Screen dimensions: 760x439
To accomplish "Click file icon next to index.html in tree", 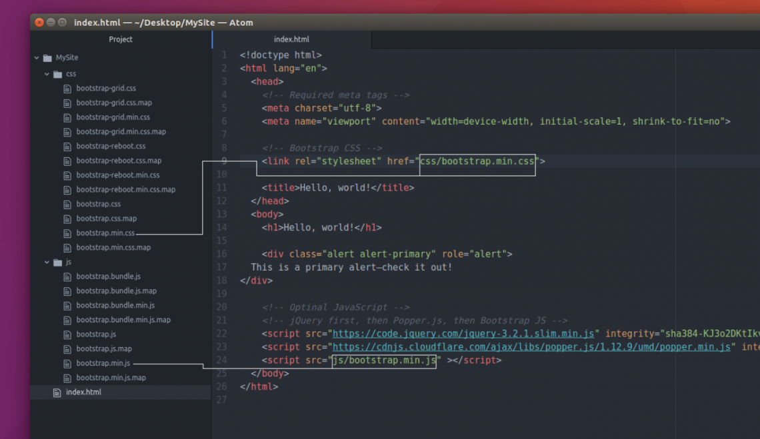I will (x=57, y=392).
